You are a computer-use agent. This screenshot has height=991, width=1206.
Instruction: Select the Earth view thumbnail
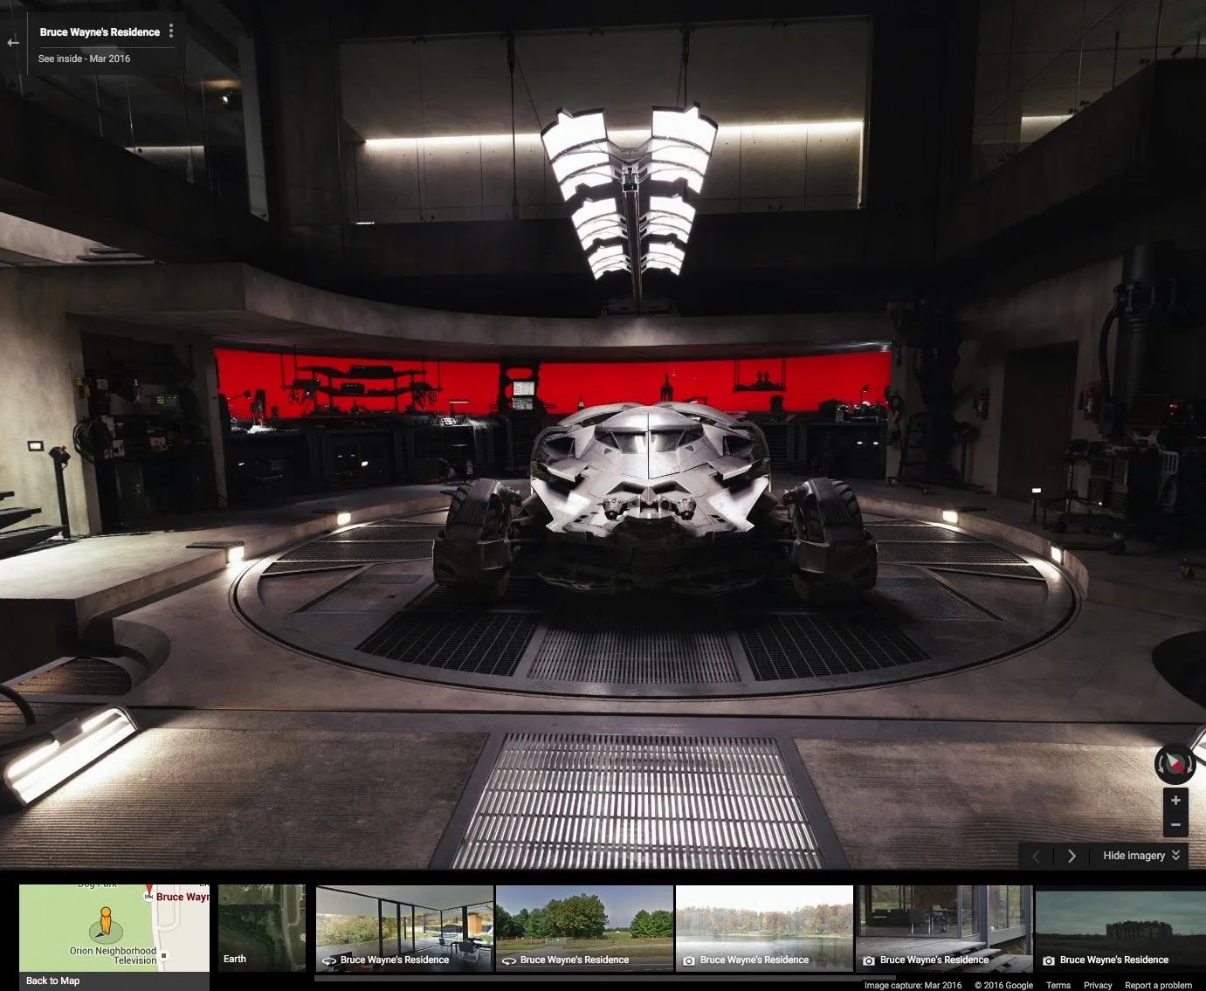tap(262, 928)
